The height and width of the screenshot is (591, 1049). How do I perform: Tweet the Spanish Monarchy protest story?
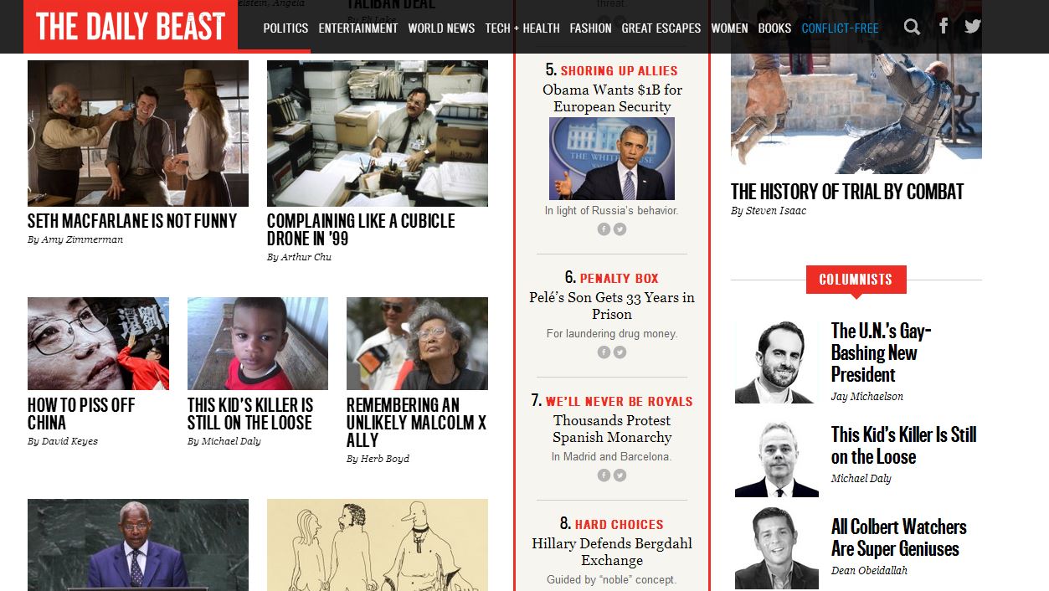[x=620, y=475]
